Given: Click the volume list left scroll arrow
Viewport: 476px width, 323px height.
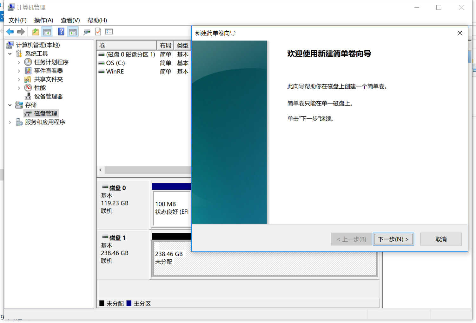Looking at the screenshot, I should 101,170.
